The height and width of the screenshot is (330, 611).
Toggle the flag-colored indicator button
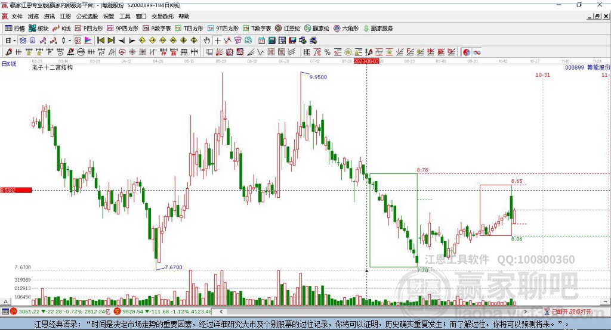point(88,41)
